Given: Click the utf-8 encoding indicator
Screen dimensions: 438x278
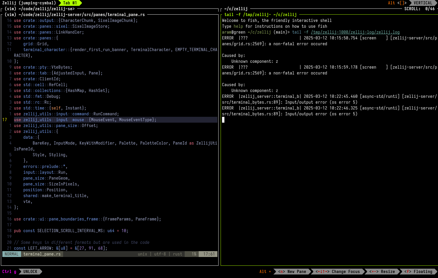Looking at the screenshot, I should tap(160, 254).
